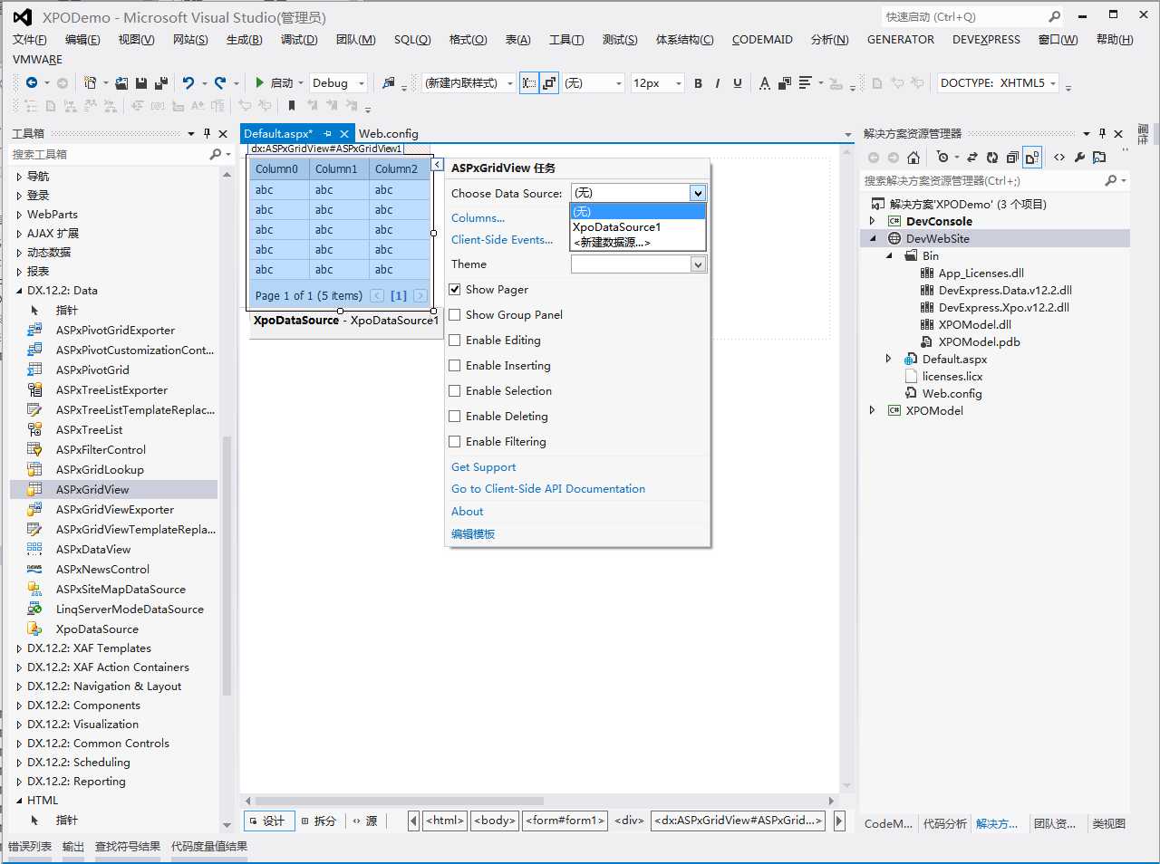Enable the Enable Editing checkbox

(x=455, y=341)
